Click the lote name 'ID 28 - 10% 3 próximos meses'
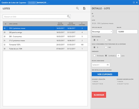 (x=103, y=23)
